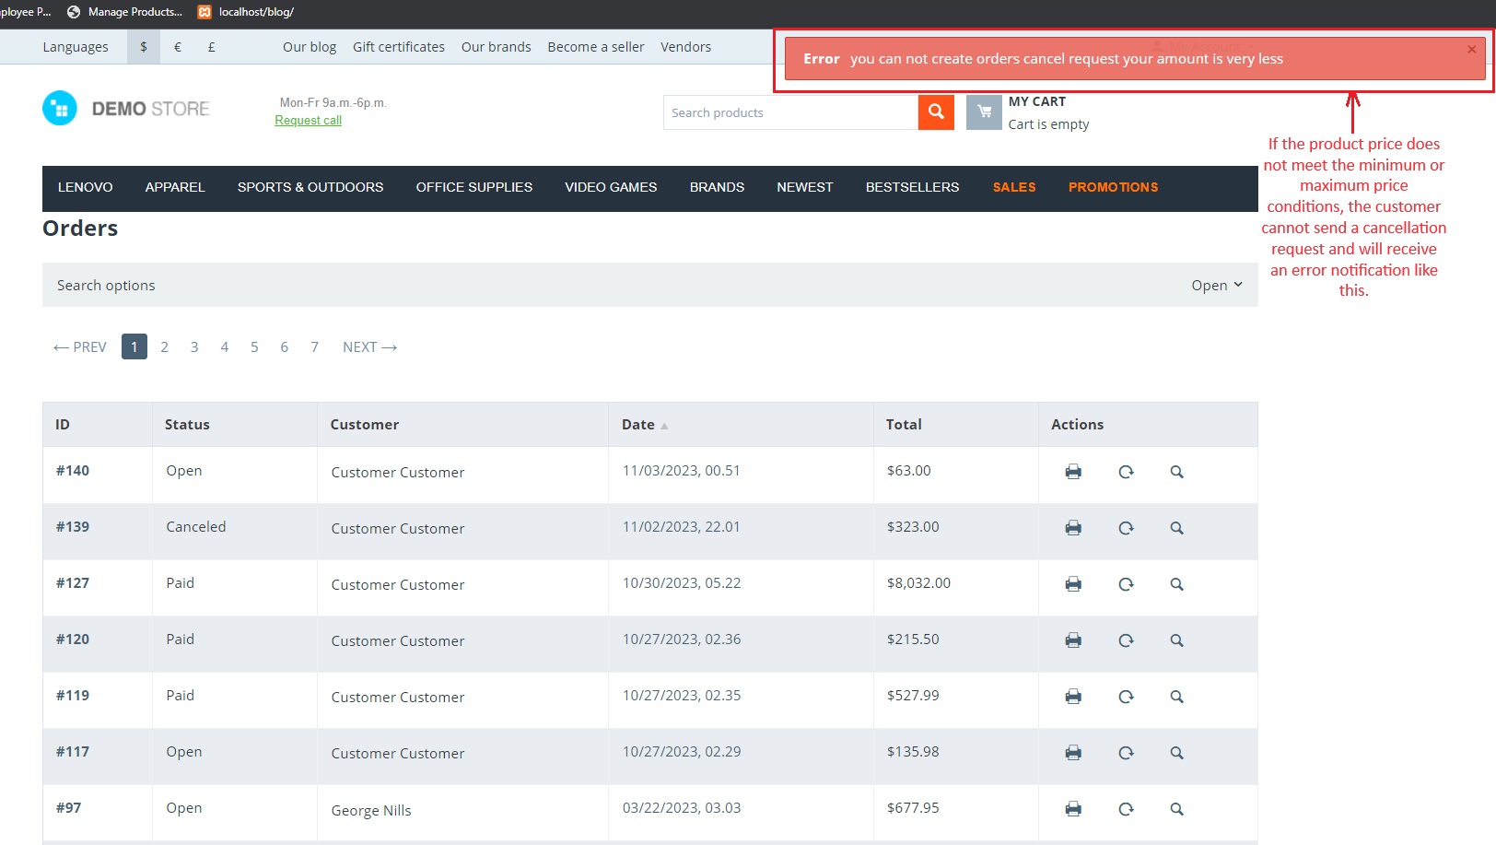
Task: Open the magnifier view for order #120
Action: [x=1176, y=640]
